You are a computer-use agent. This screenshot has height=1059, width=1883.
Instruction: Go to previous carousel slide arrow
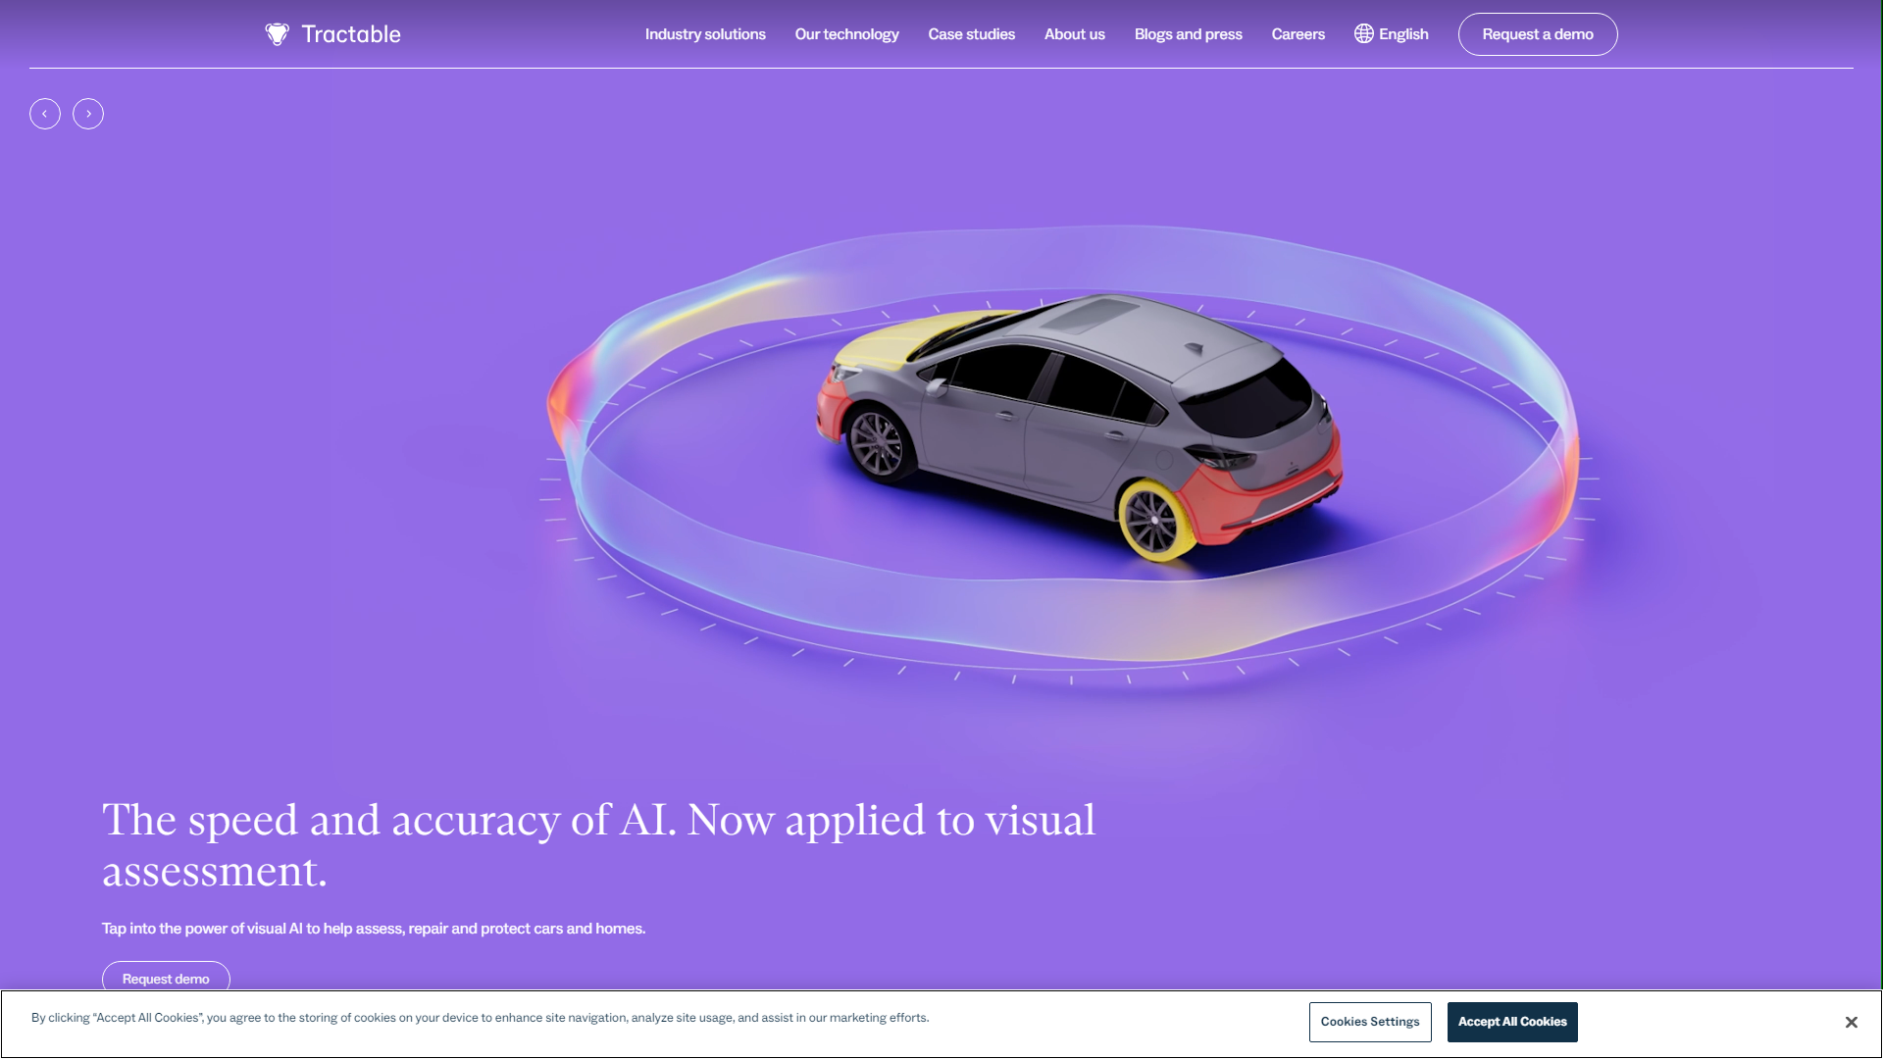45,114
